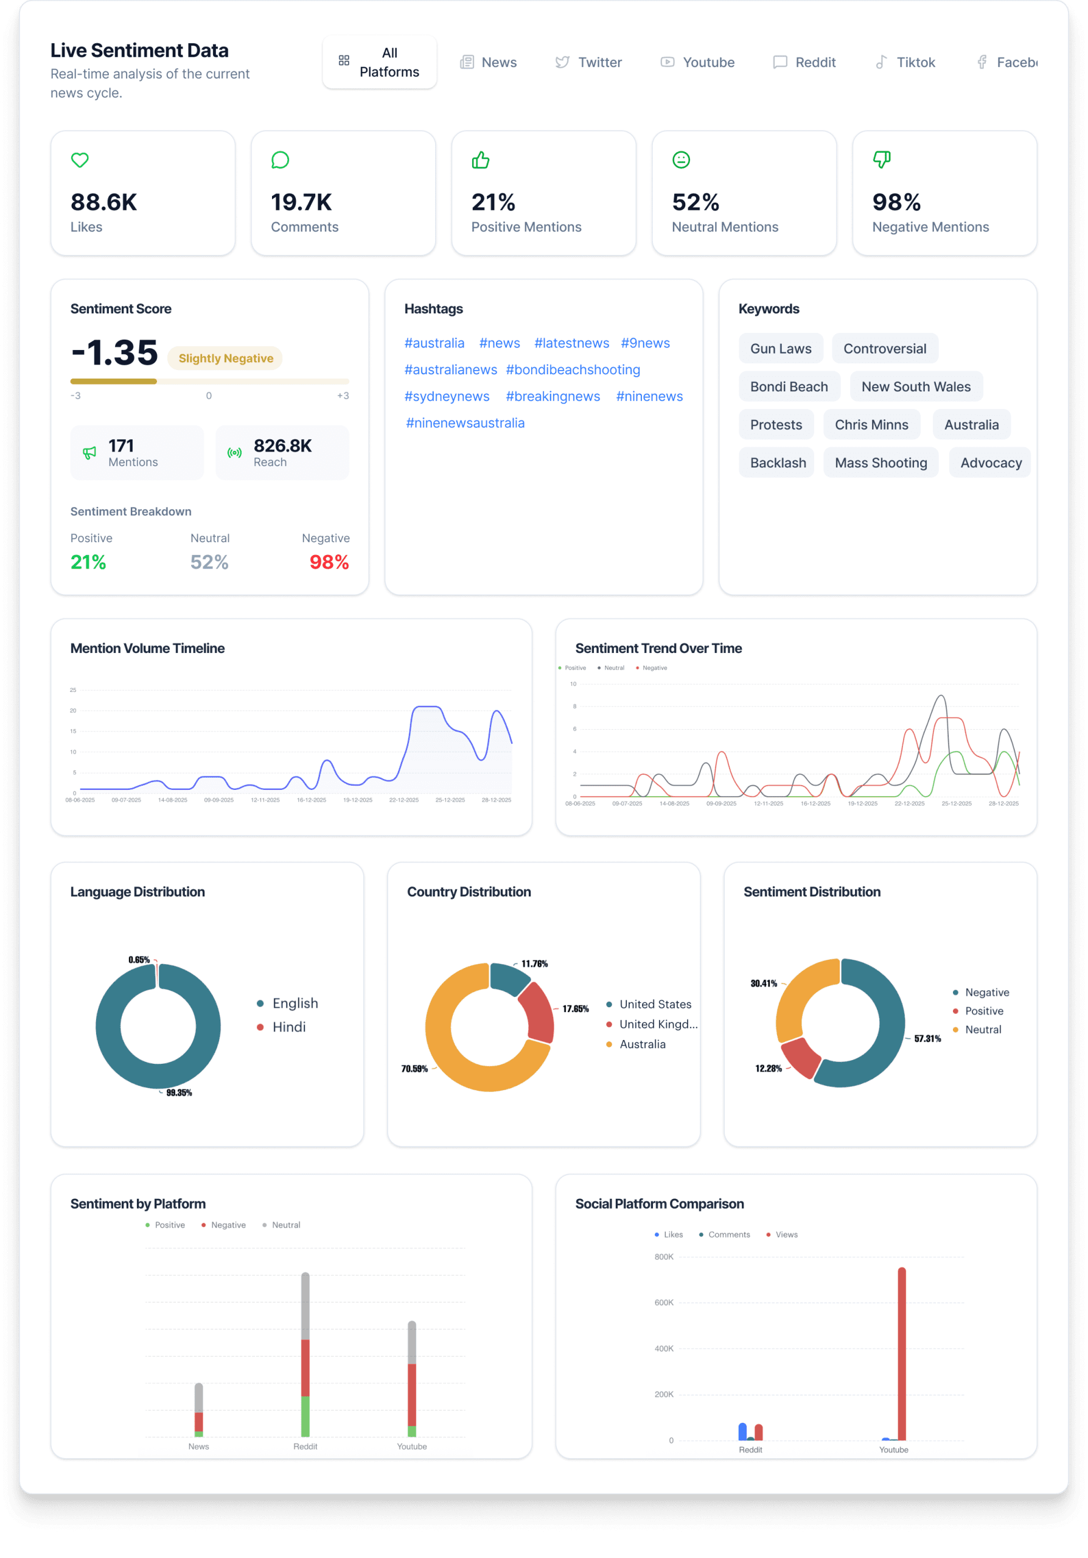Screen dimensions: 1088x1558
Task: Click the heart icon above Likes
Action: click(80, 160)
